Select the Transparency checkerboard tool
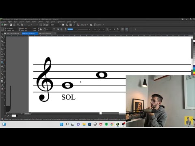This screenshot has height=146, width=195. click(2, 82)
